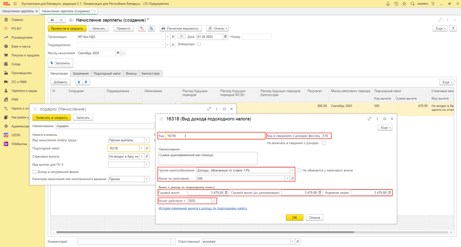Open Отчеты dropdown button
This screenshot has width=461, height=247.
[x=217, y=28]
